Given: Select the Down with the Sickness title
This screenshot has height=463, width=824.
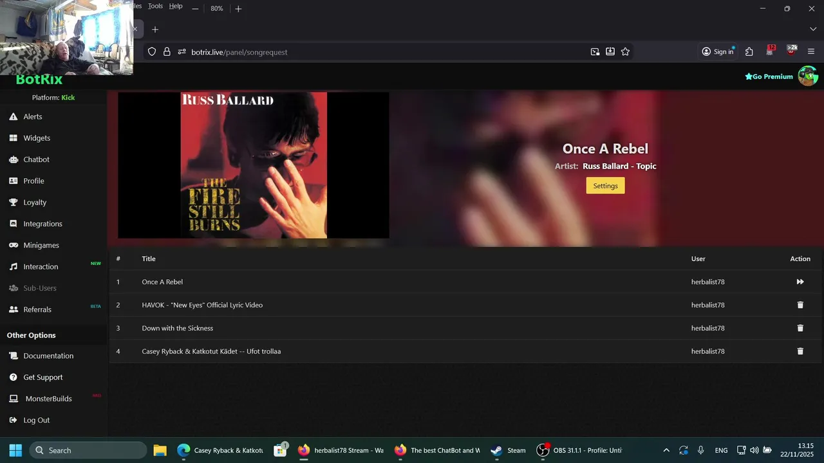Looking at the screenshot, I should pyautogui.click(x=178, y=328).
